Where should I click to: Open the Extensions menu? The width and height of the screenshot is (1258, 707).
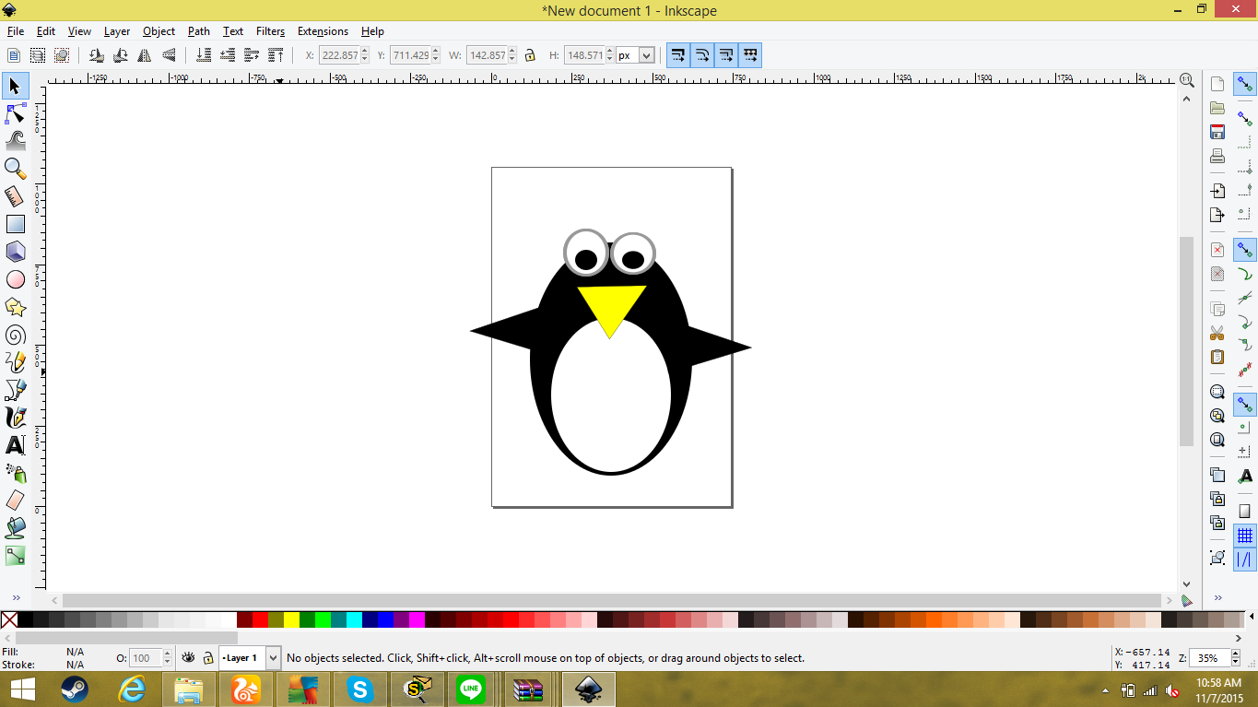(x=323, y=31)
